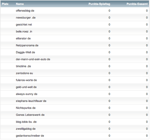This screenshot has height=140, width=150.
Task: Click the Platz column header
Action: (5, 4)
